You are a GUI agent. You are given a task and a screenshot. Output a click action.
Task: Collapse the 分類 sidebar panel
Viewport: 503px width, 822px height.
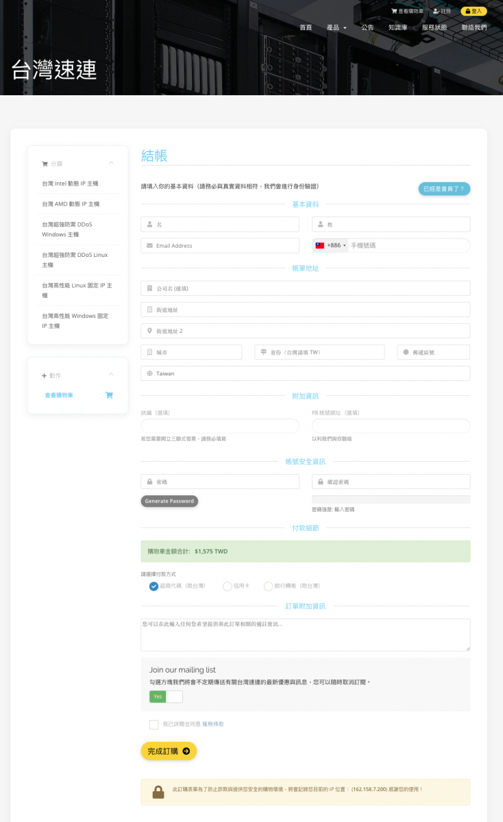coord(111,163)
